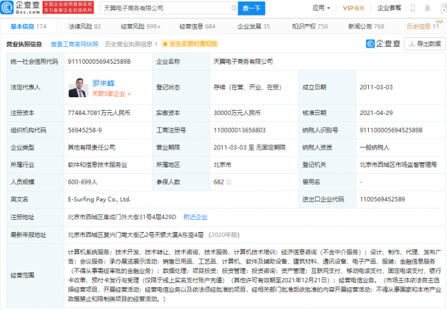
Task: Select taxpayer qualification 一般纳税人
Action: [x=375, y=148]
